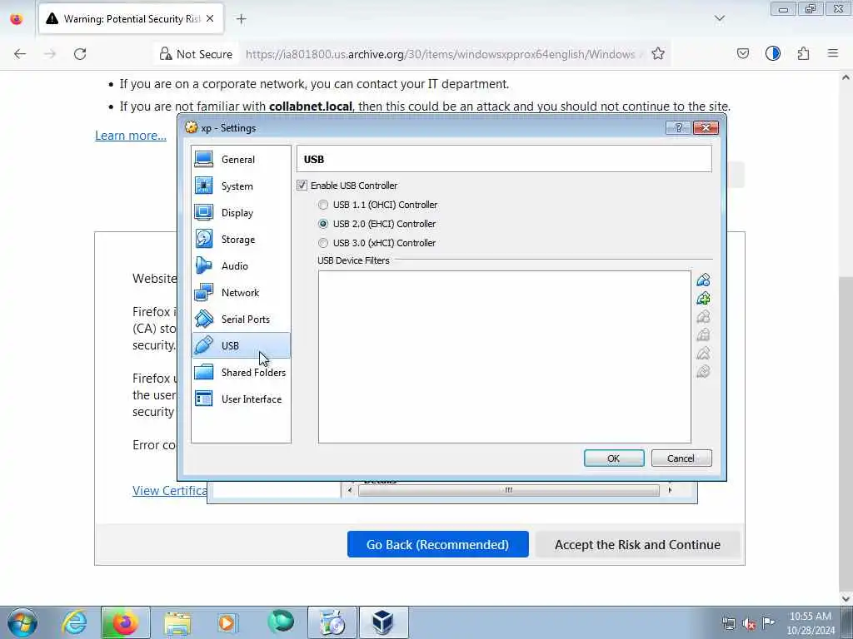
Task: Switch to Firefox in taskbar
Action: [125, 622]
